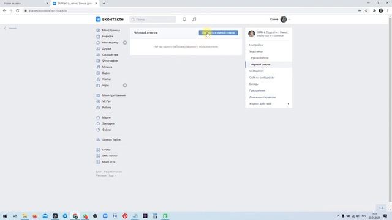The height and width of the screenshot is (220, 392).
Task: Click the VK search field
Action: point(153,19)
